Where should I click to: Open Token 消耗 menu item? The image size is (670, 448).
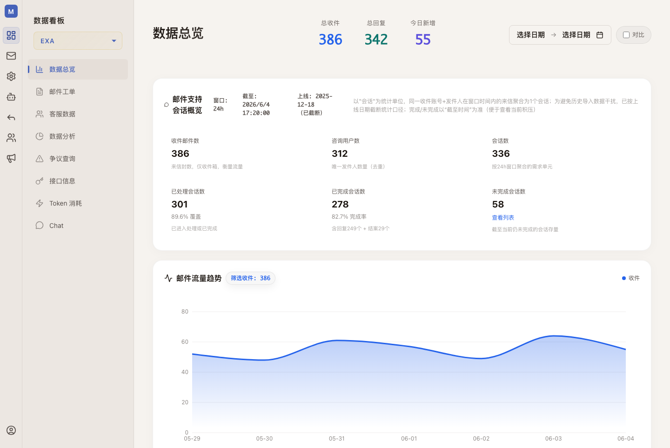tap(78, 203)
